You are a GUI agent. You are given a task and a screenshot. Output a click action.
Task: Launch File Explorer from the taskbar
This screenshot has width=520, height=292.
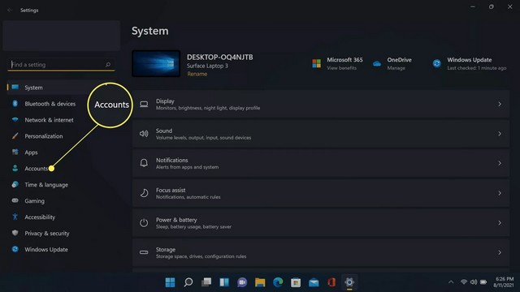click(260, 282)
